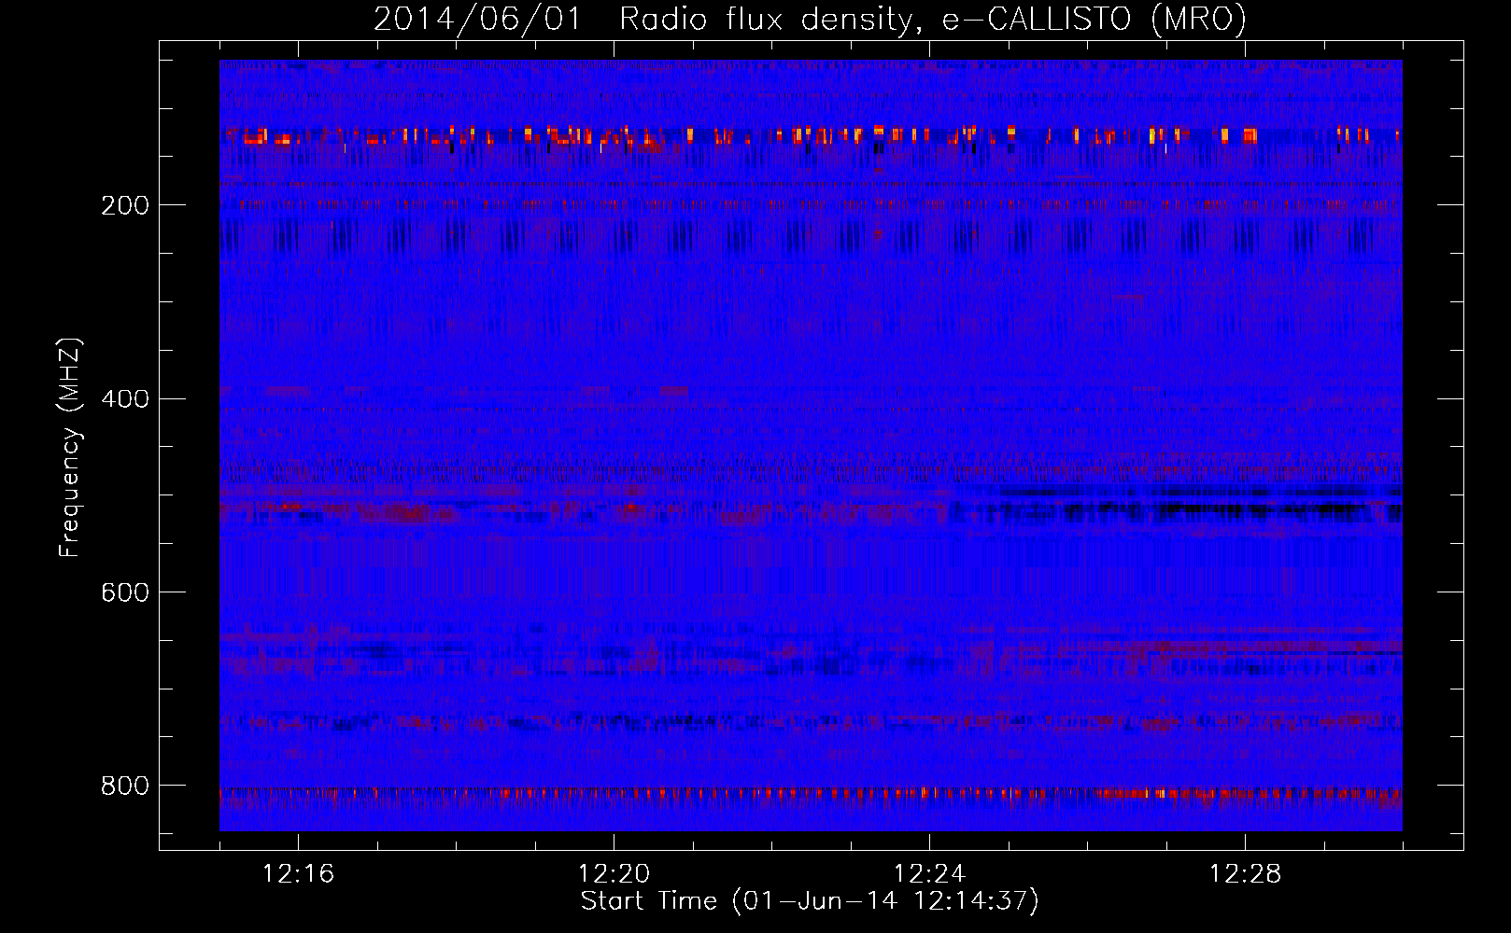This screenshot has width=1511, height=933.
Task: Click the 12:24 time tick label
Action: 929,874
